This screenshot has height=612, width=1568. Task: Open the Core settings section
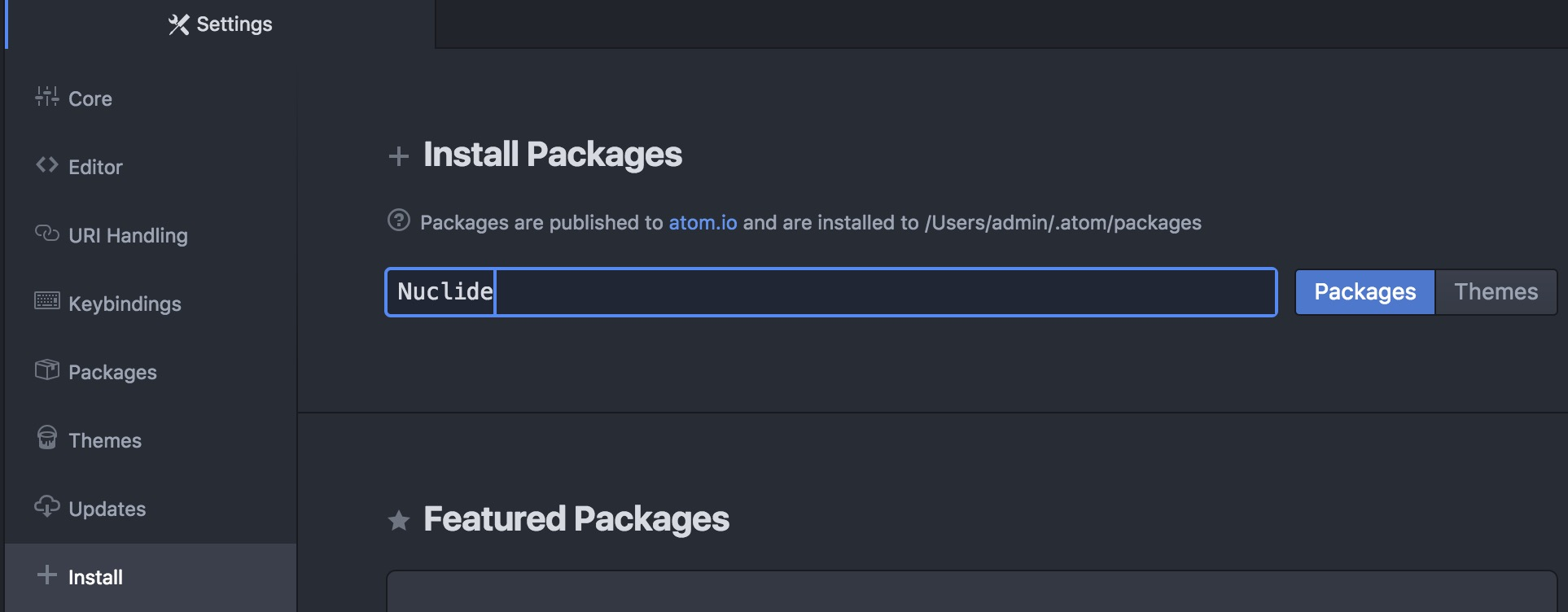[90, 98]
